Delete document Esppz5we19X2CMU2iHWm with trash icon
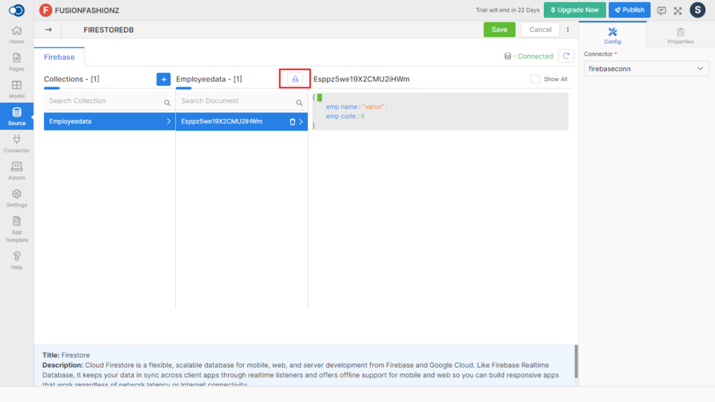The width and height of the screenshot is (715, 402). pyautogui.click(x=293, y=121)
